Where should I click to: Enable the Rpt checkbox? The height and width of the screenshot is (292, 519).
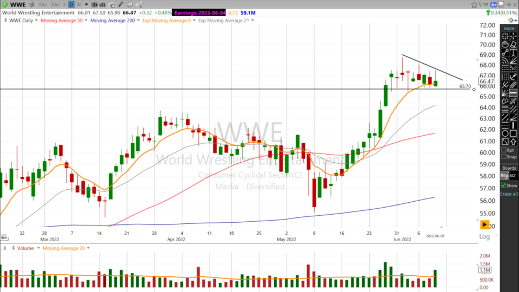point(504,150)
